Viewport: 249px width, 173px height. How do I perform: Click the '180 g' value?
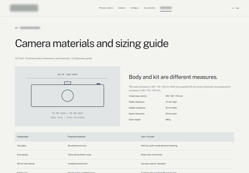pyautogui.click(x=168, y=120)
